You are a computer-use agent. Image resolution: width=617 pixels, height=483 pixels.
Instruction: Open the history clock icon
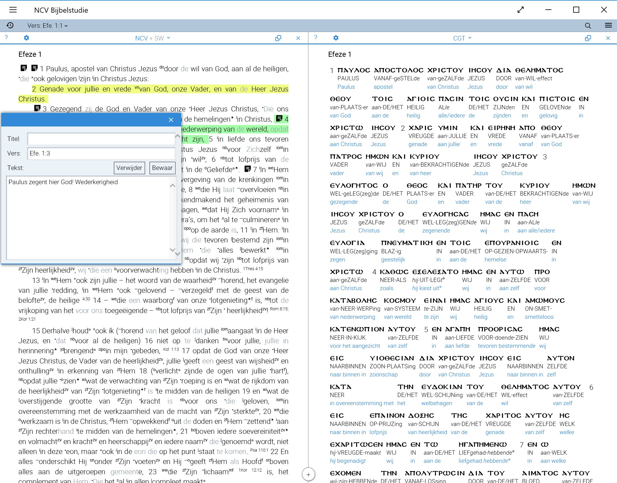(x=10, y=25)
